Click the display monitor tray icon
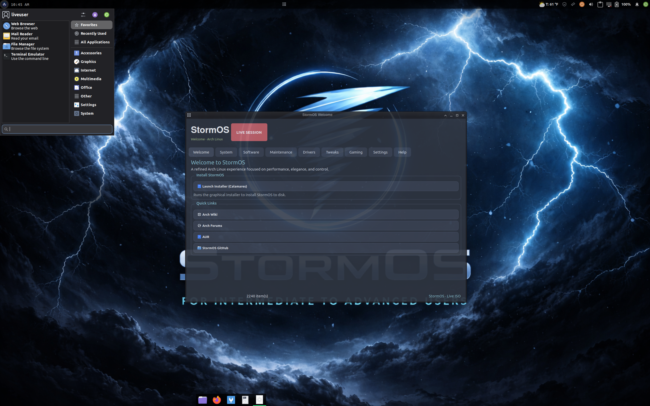The height and width of the screenshot is (406, 650). [609, 4]
